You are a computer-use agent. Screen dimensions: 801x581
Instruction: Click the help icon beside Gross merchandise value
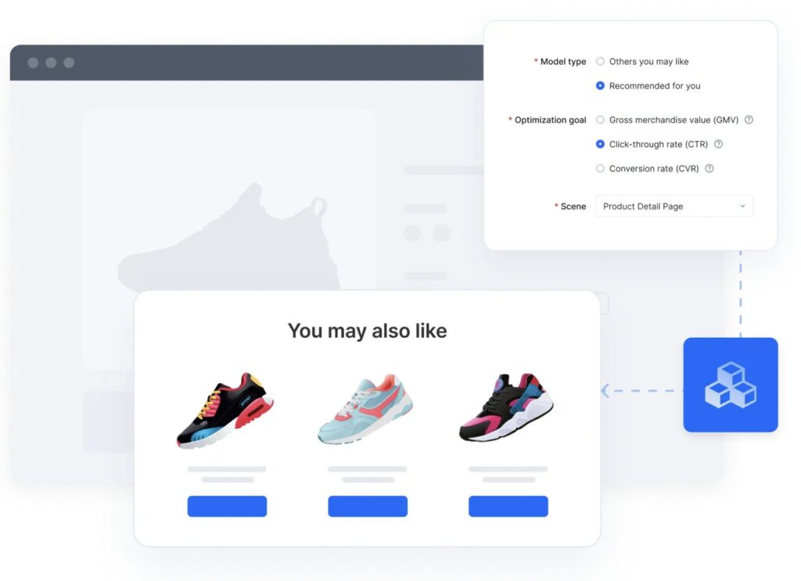pyautogui.click(x=749, y=120)
